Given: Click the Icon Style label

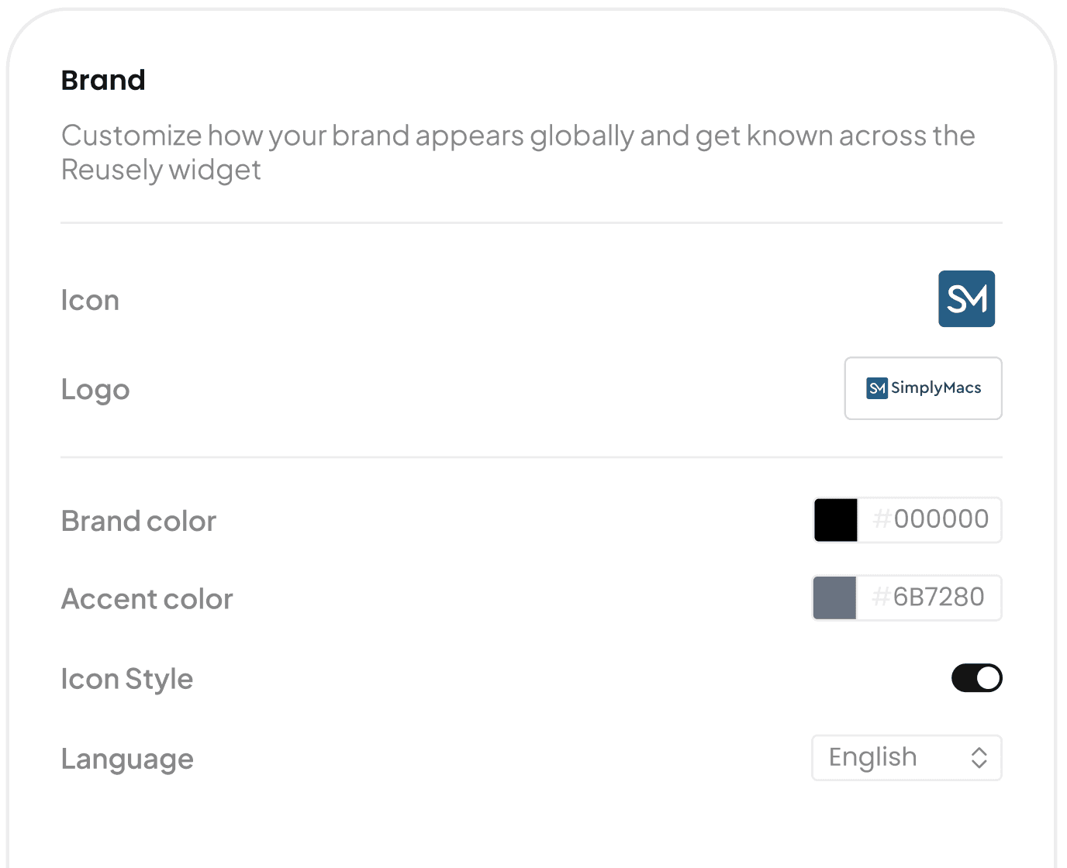Looking at the screenshot, I should click(x=127, y=679).
